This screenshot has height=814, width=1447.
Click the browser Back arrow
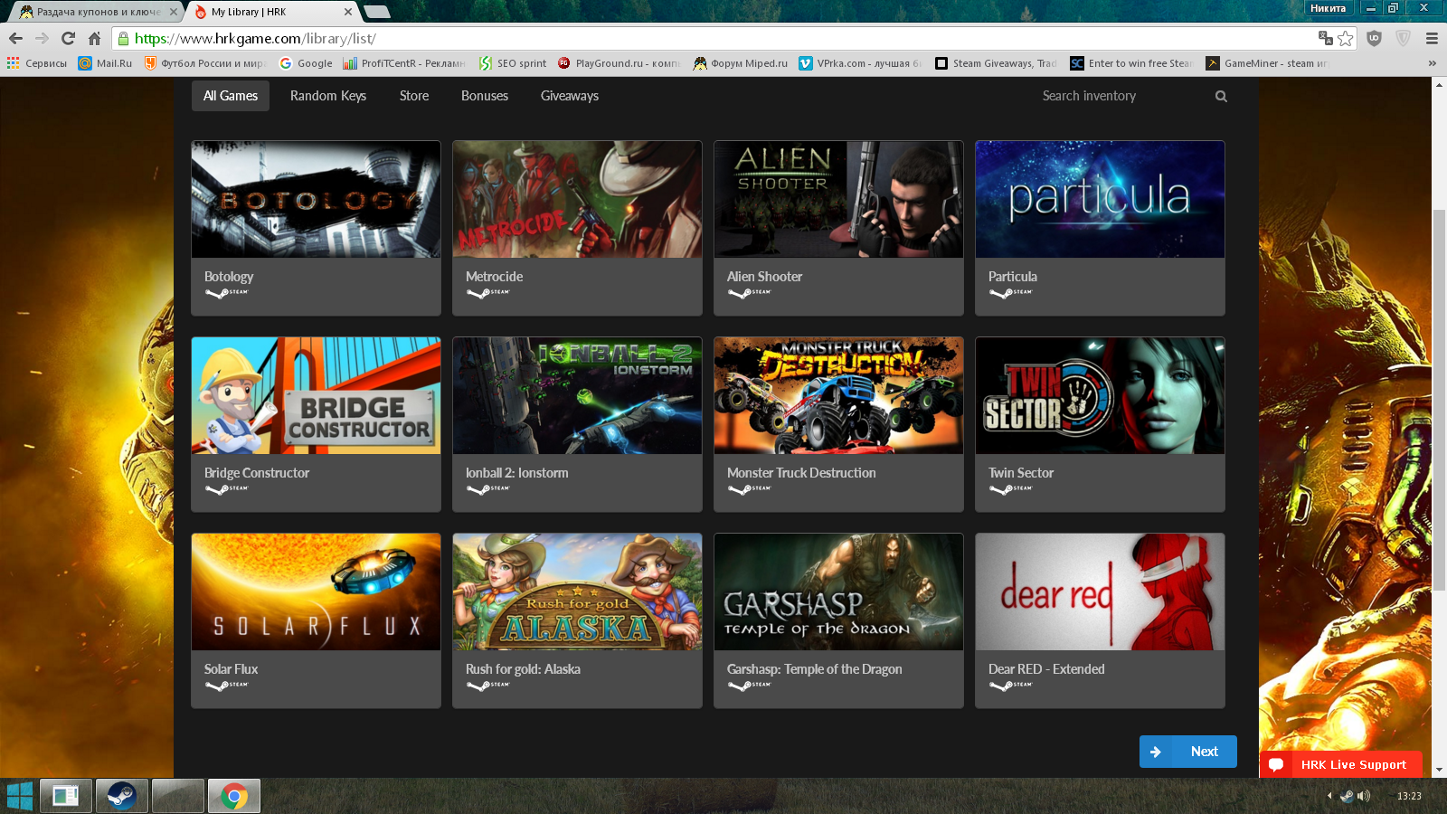(x=15, y=38)
